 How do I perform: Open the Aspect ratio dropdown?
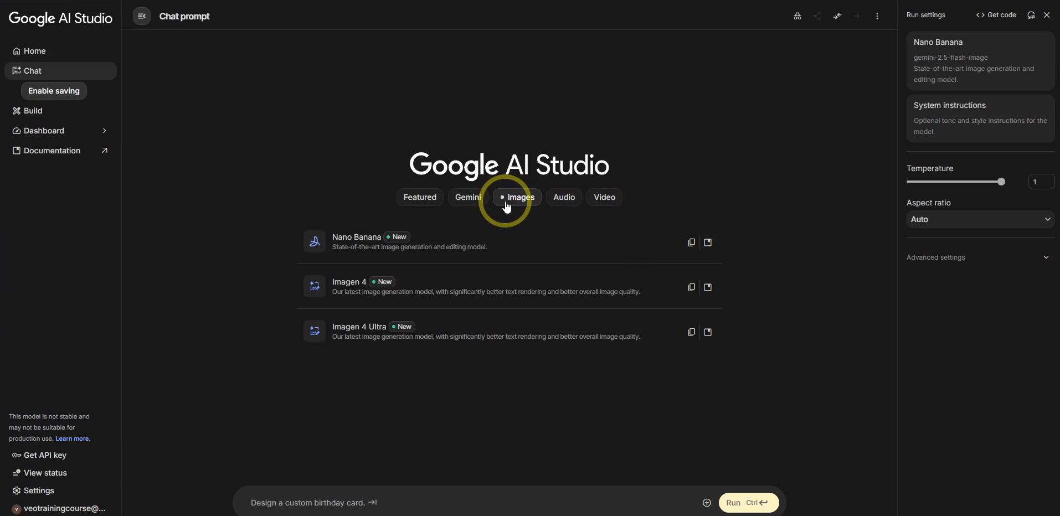[x=981, y=219]
